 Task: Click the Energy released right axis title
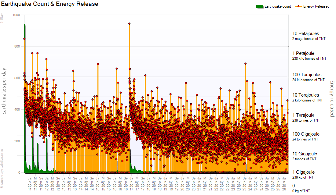coord(332,98)
